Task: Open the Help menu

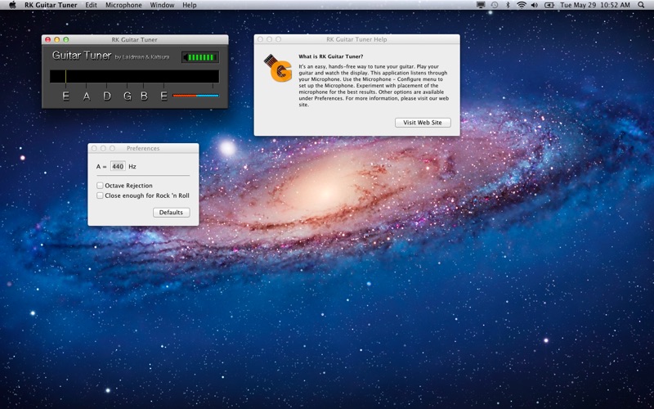Action: coord(190,5)
